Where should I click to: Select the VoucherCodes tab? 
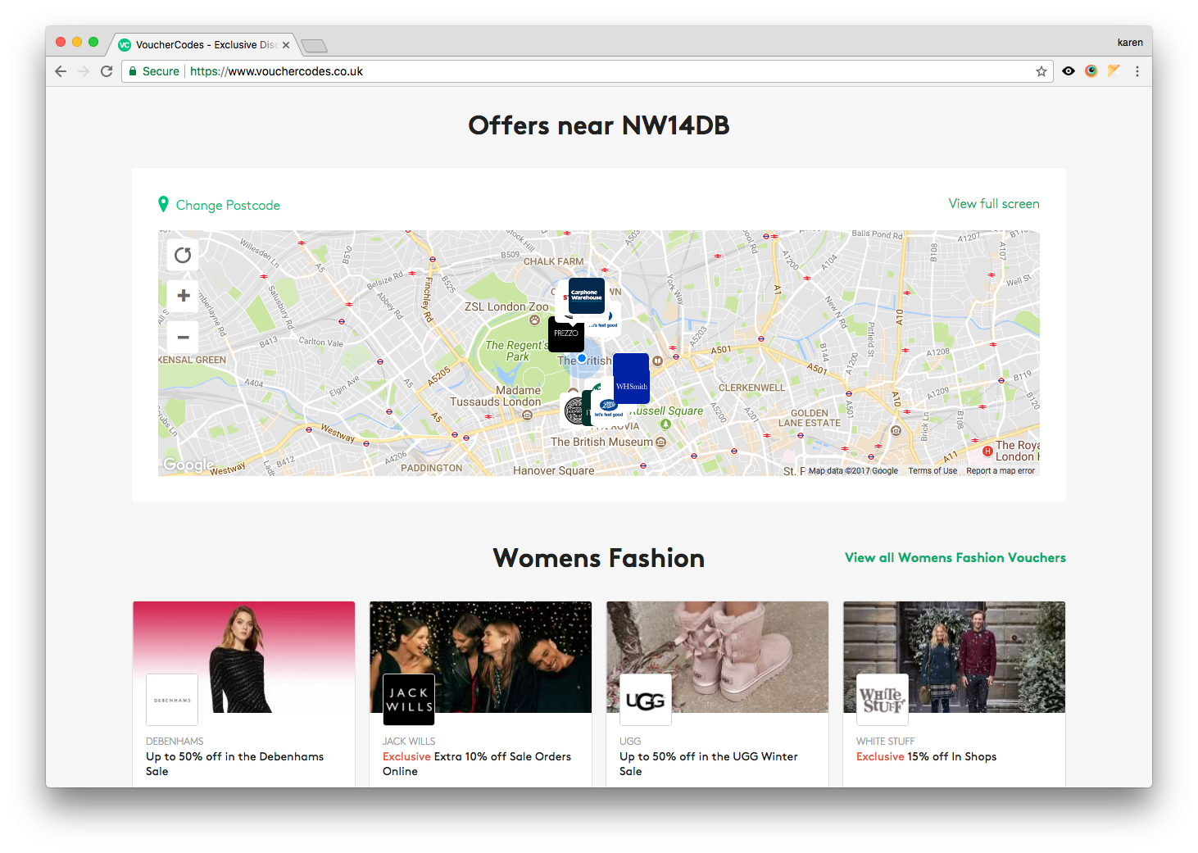point(202,45)
